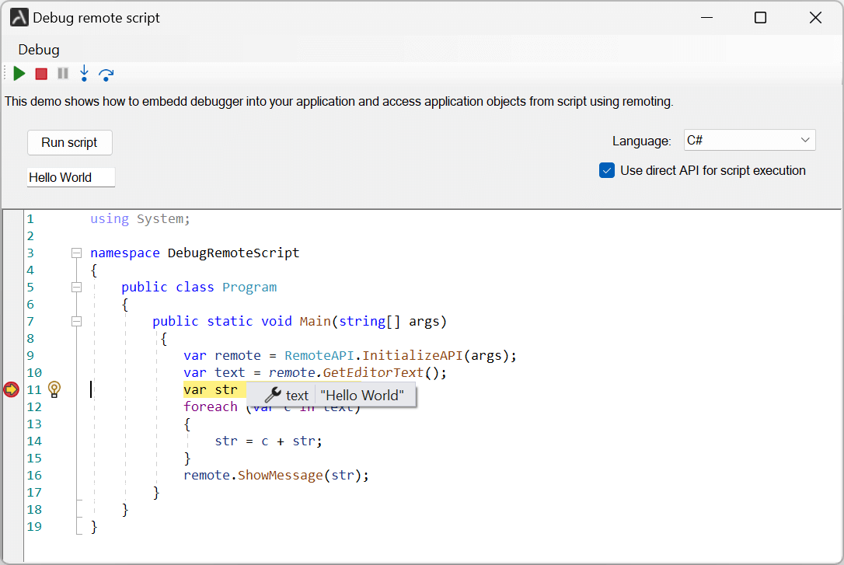Screen dimensions: 844x565
Task: Click the Step Into debugger icon
Action: (84, 74)
